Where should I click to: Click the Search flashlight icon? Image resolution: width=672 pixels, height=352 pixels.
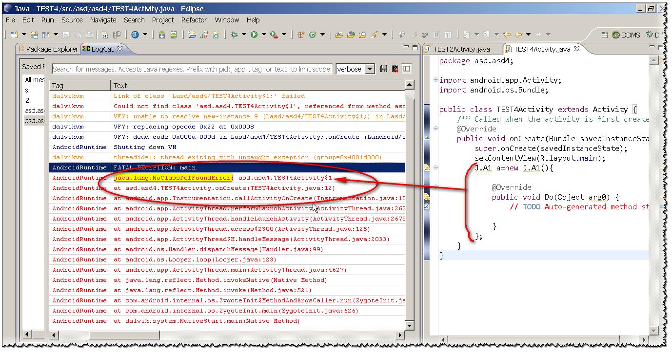374,35
